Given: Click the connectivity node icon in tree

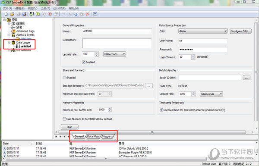Looking at the screenshot, I should [13, 24].
